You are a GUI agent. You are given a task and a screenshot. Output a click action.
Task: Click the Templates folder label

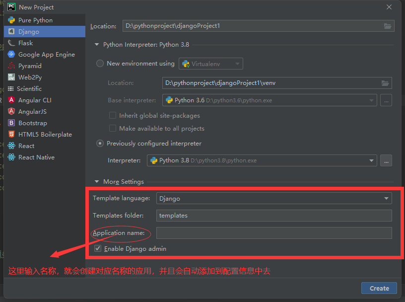pyautogui.click(x=118, y=216)
